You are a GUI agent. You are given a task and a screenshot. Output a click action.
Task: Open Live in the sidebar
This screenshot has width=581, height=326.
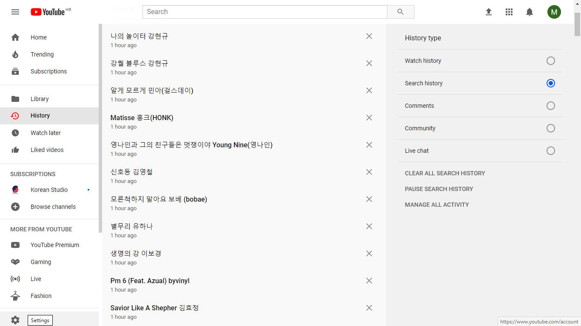[x=49, y=279]
